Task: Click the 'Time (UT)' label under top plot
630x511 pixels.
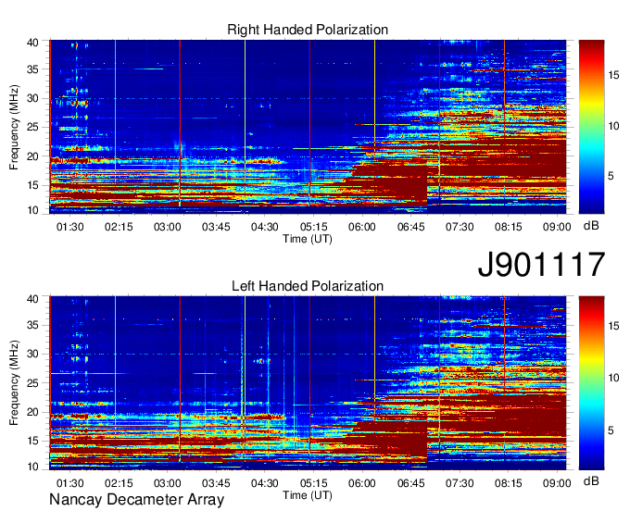Action: (308, 239)
